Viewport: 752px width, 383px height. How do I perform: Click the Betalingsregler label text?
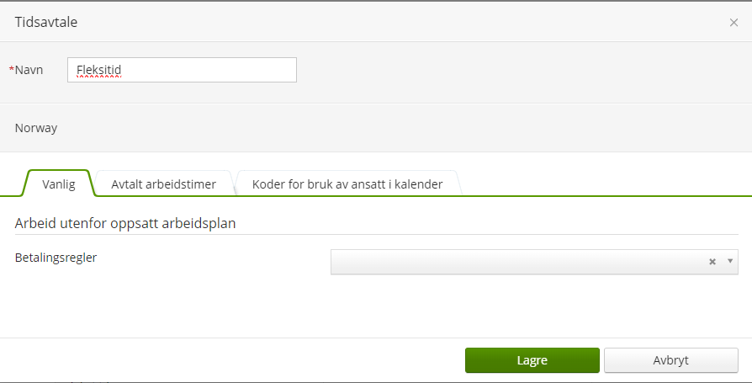(56, 258)
